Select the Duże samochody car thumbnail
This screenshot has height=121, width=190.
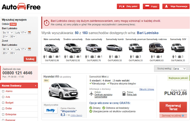click(x=94, y=48)
